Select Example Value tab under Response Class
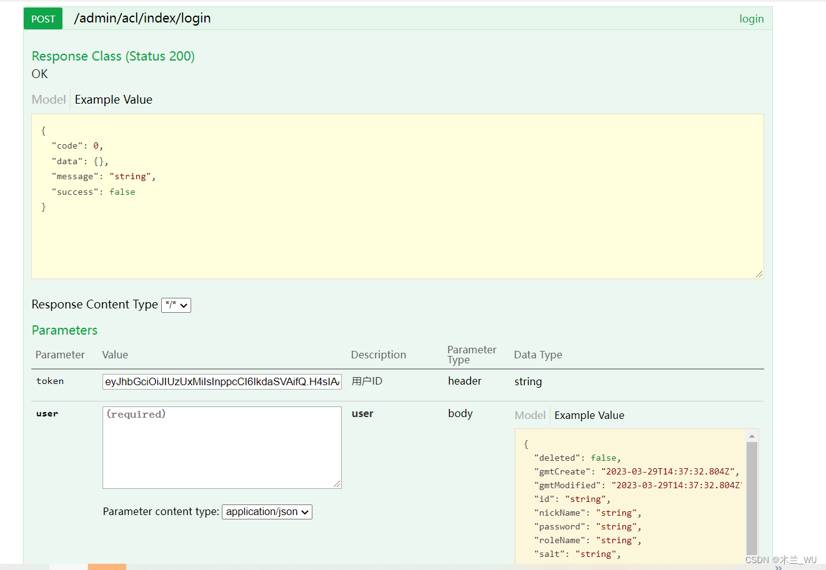The image size is (826, 570). (x=114, y=99)
